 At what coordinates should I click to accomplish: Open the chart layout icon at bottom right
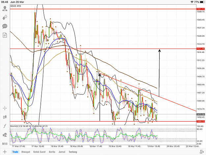point(202,152)
